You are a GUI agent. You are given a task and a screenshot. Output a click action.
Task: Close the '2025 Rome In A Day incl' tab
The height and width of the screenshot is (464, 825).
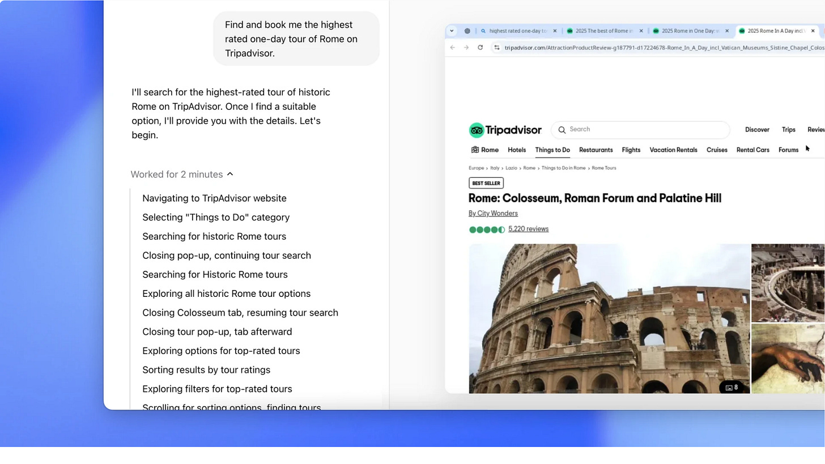click(x=814, y=31)
